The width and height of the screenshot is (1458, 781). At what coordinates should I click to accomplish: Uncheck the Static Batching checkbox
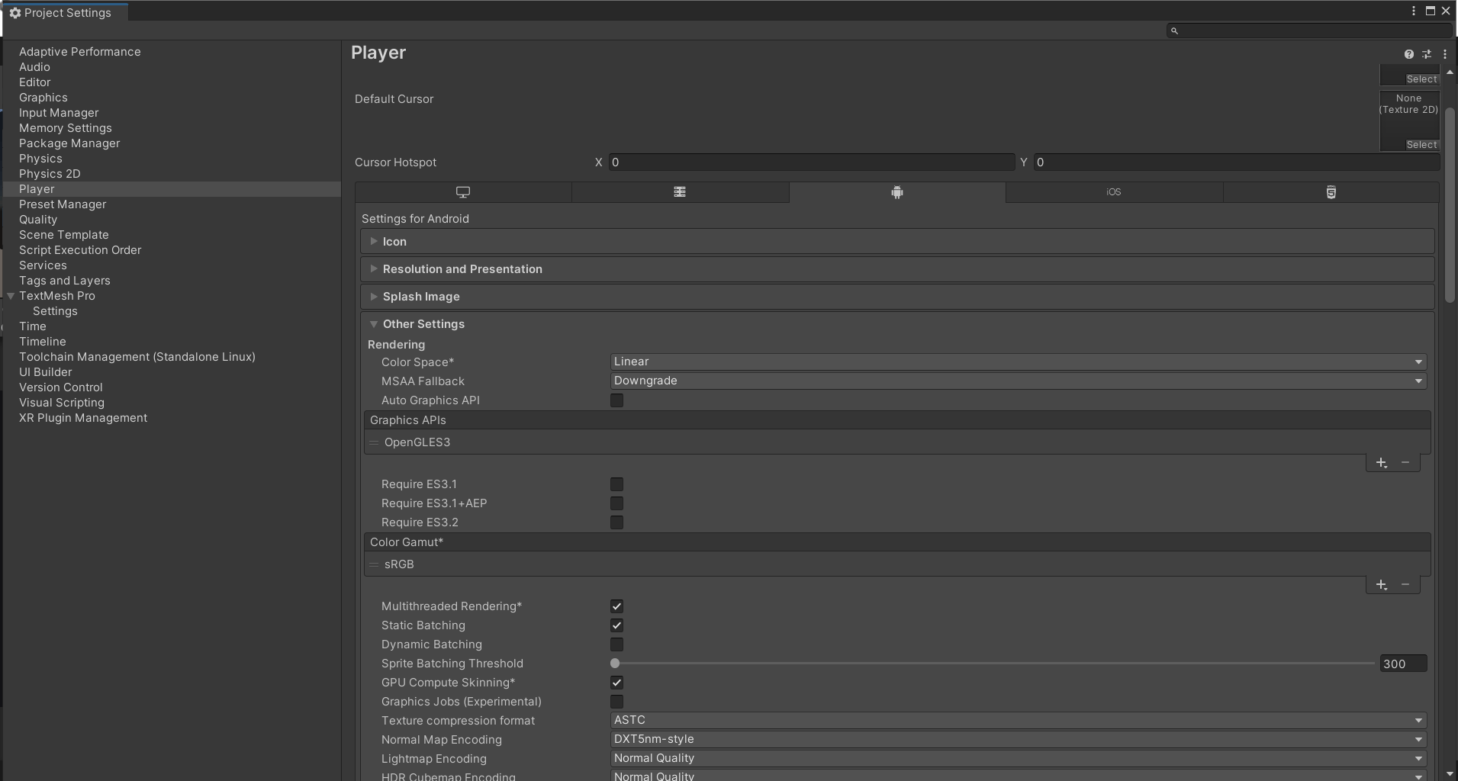(x=616, y=625)
